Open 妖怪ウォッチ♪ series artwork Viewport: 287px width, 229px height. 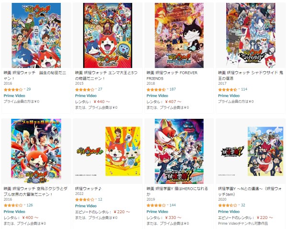click(x=108, y=151)
